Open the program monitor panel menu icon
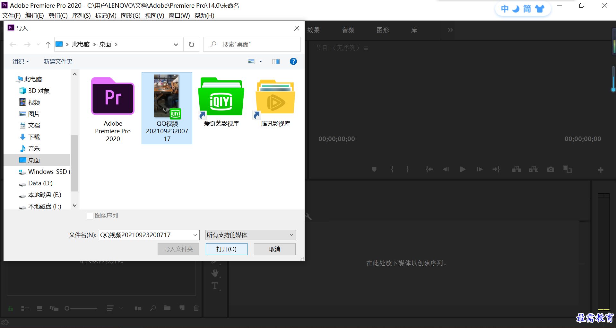 tap(366, 48)
